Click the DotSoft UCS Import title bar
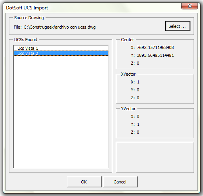 (x=91, y=8)
